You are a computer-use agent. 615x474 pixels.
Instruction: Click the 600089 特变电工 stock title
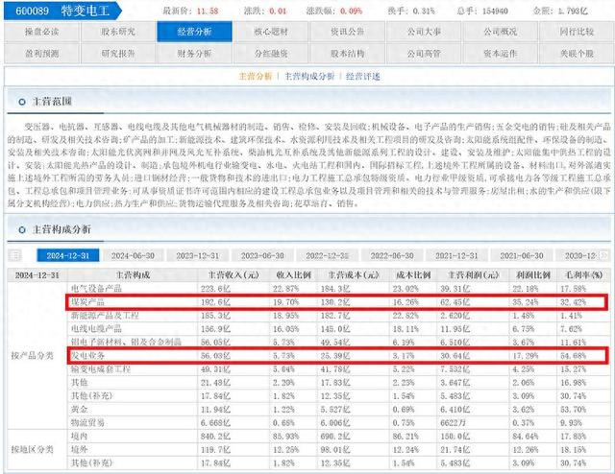click(62, 11)
